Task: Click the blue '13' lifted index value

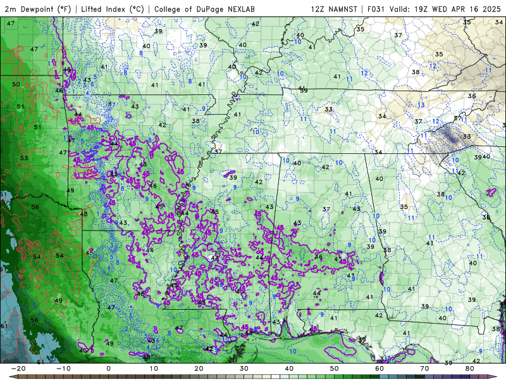Action: pos(421,105)
